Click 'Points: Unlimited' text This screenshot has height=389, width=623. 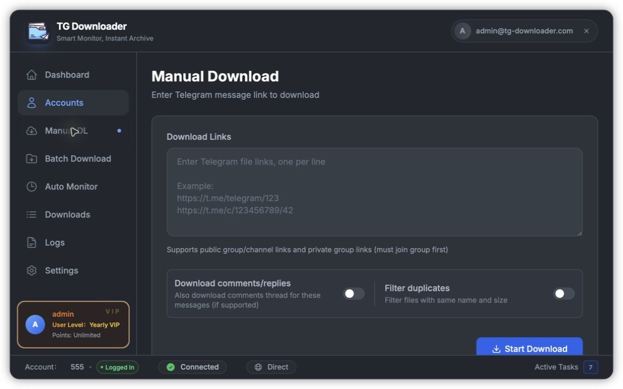76,336
